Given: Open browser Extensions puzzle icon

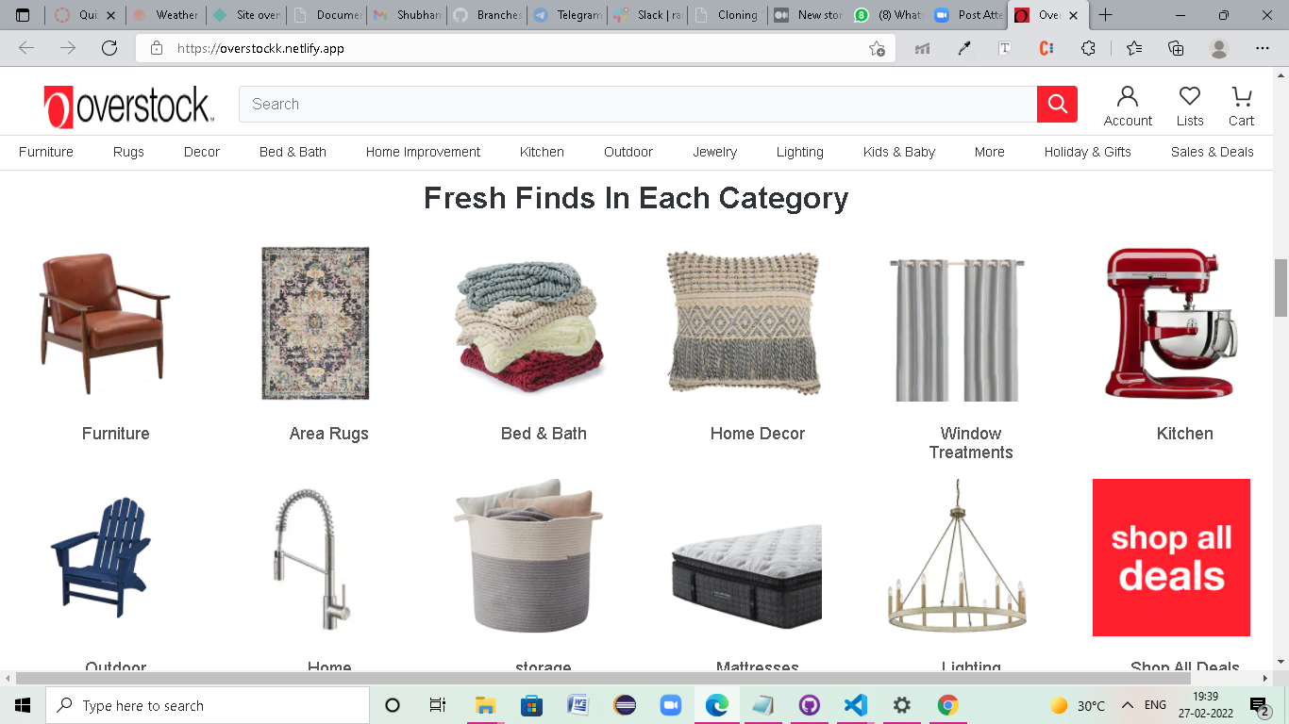Looking at the screenshot, I should click(x=1088, y=48).
